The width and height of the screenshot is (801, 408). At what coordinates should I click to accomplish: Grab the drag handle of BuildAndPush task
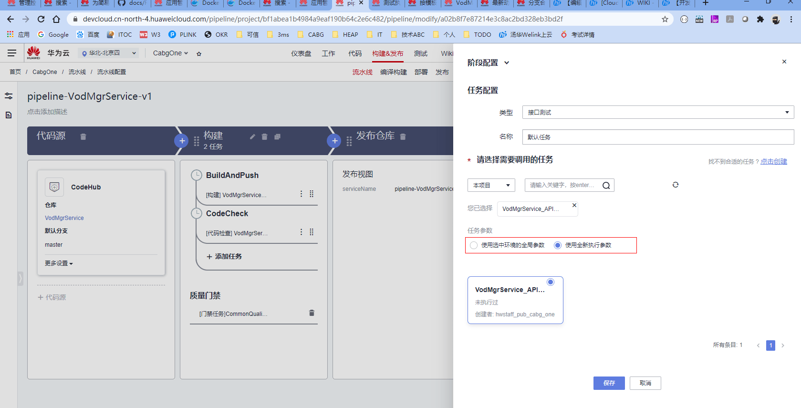312,194
